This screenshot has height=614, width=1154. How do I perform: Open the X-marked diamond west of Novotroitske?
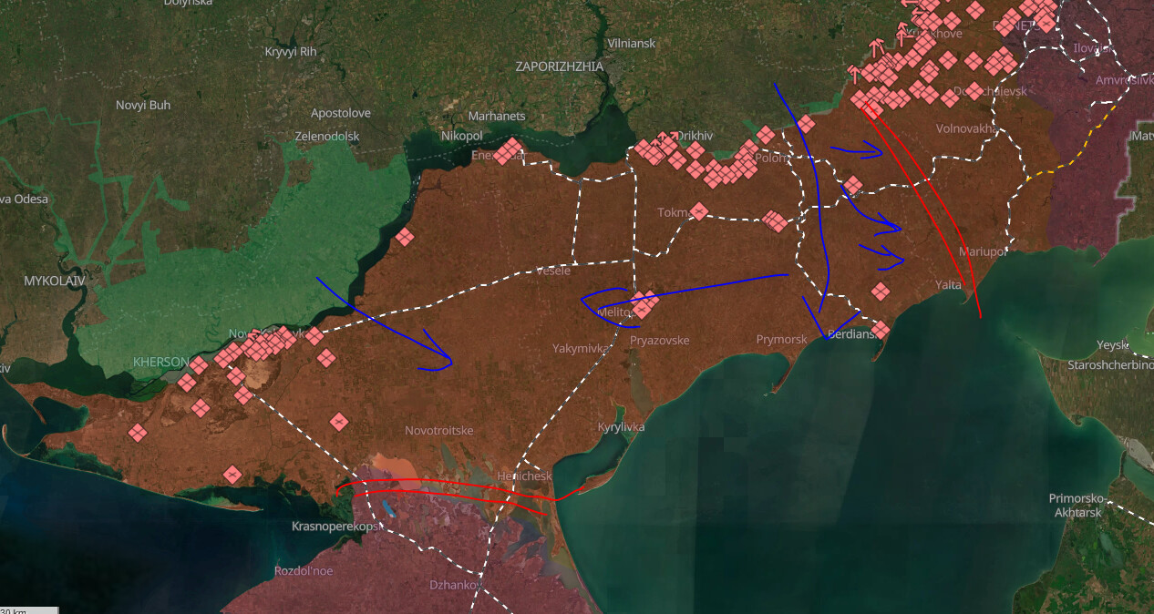(x=339, y=422)
